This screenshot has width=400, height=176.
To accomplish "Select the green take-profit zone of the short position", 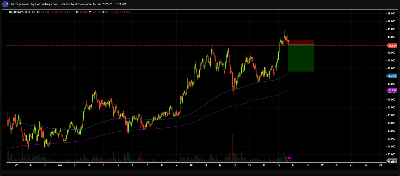I will click(x=301, y=58).
